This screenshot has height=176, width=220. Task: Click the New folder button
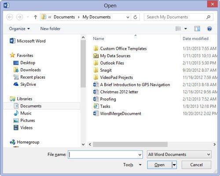(50, 29)
